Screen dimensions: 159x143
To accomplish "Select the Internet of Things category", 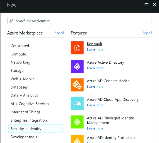I will click(x=25, y=112).
